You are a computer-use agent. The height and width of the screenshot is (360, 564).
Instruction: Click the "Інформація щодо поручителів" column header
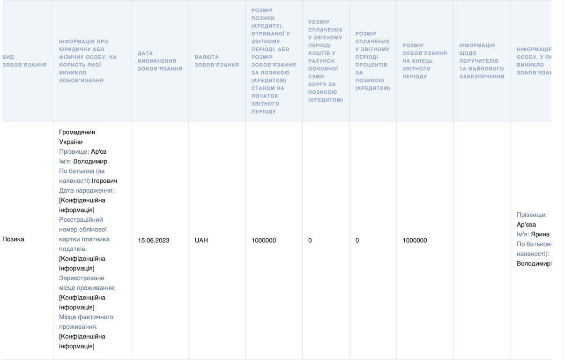(482, 61)
